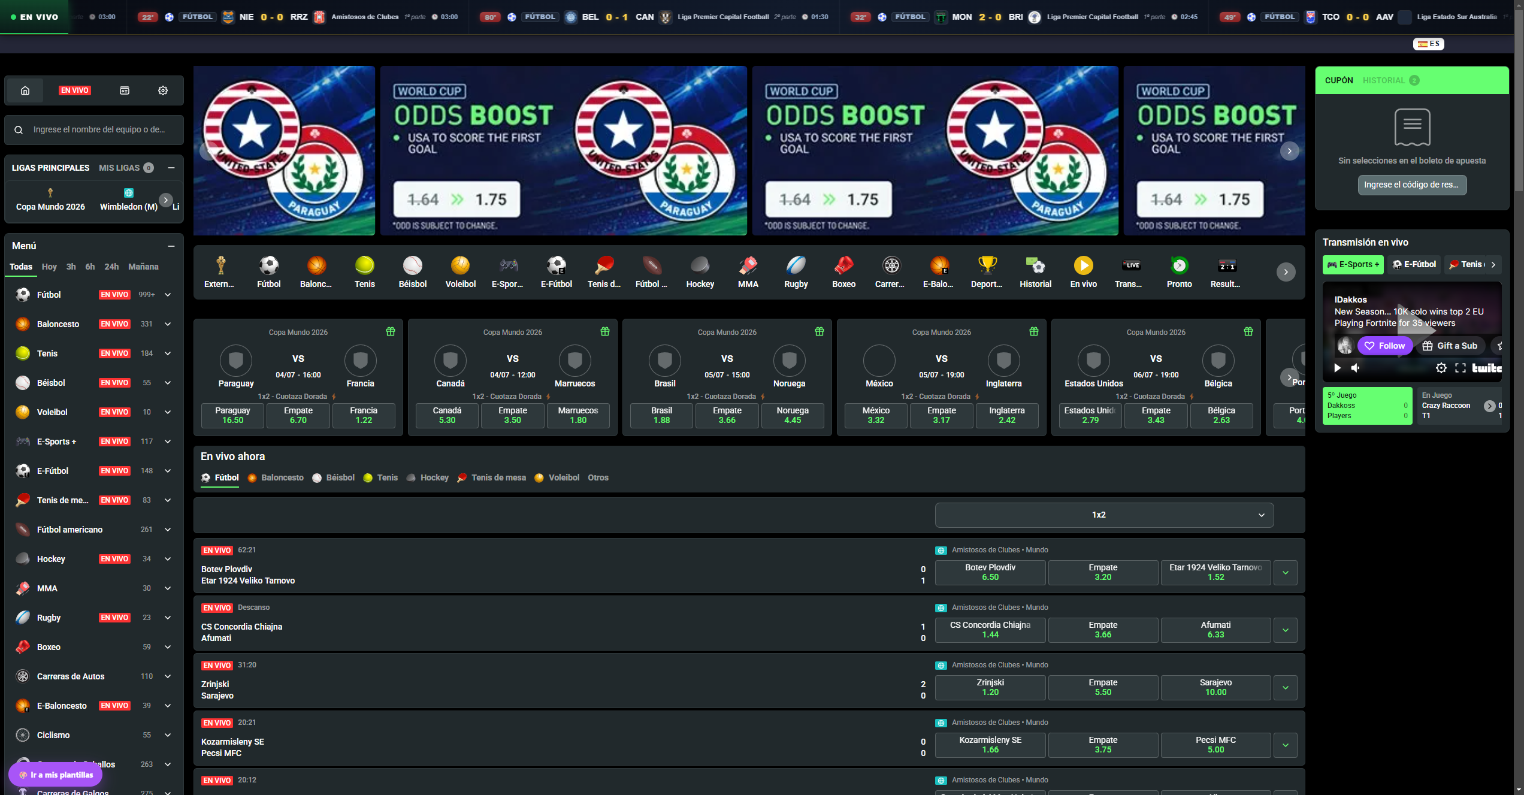Open Ir a mis plantillas button

click(56, 775)
